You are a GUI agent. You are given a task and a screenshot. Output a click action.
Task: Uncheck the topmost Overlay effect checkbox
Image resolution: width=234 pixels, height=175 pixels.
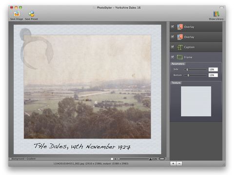coord(173,27)
